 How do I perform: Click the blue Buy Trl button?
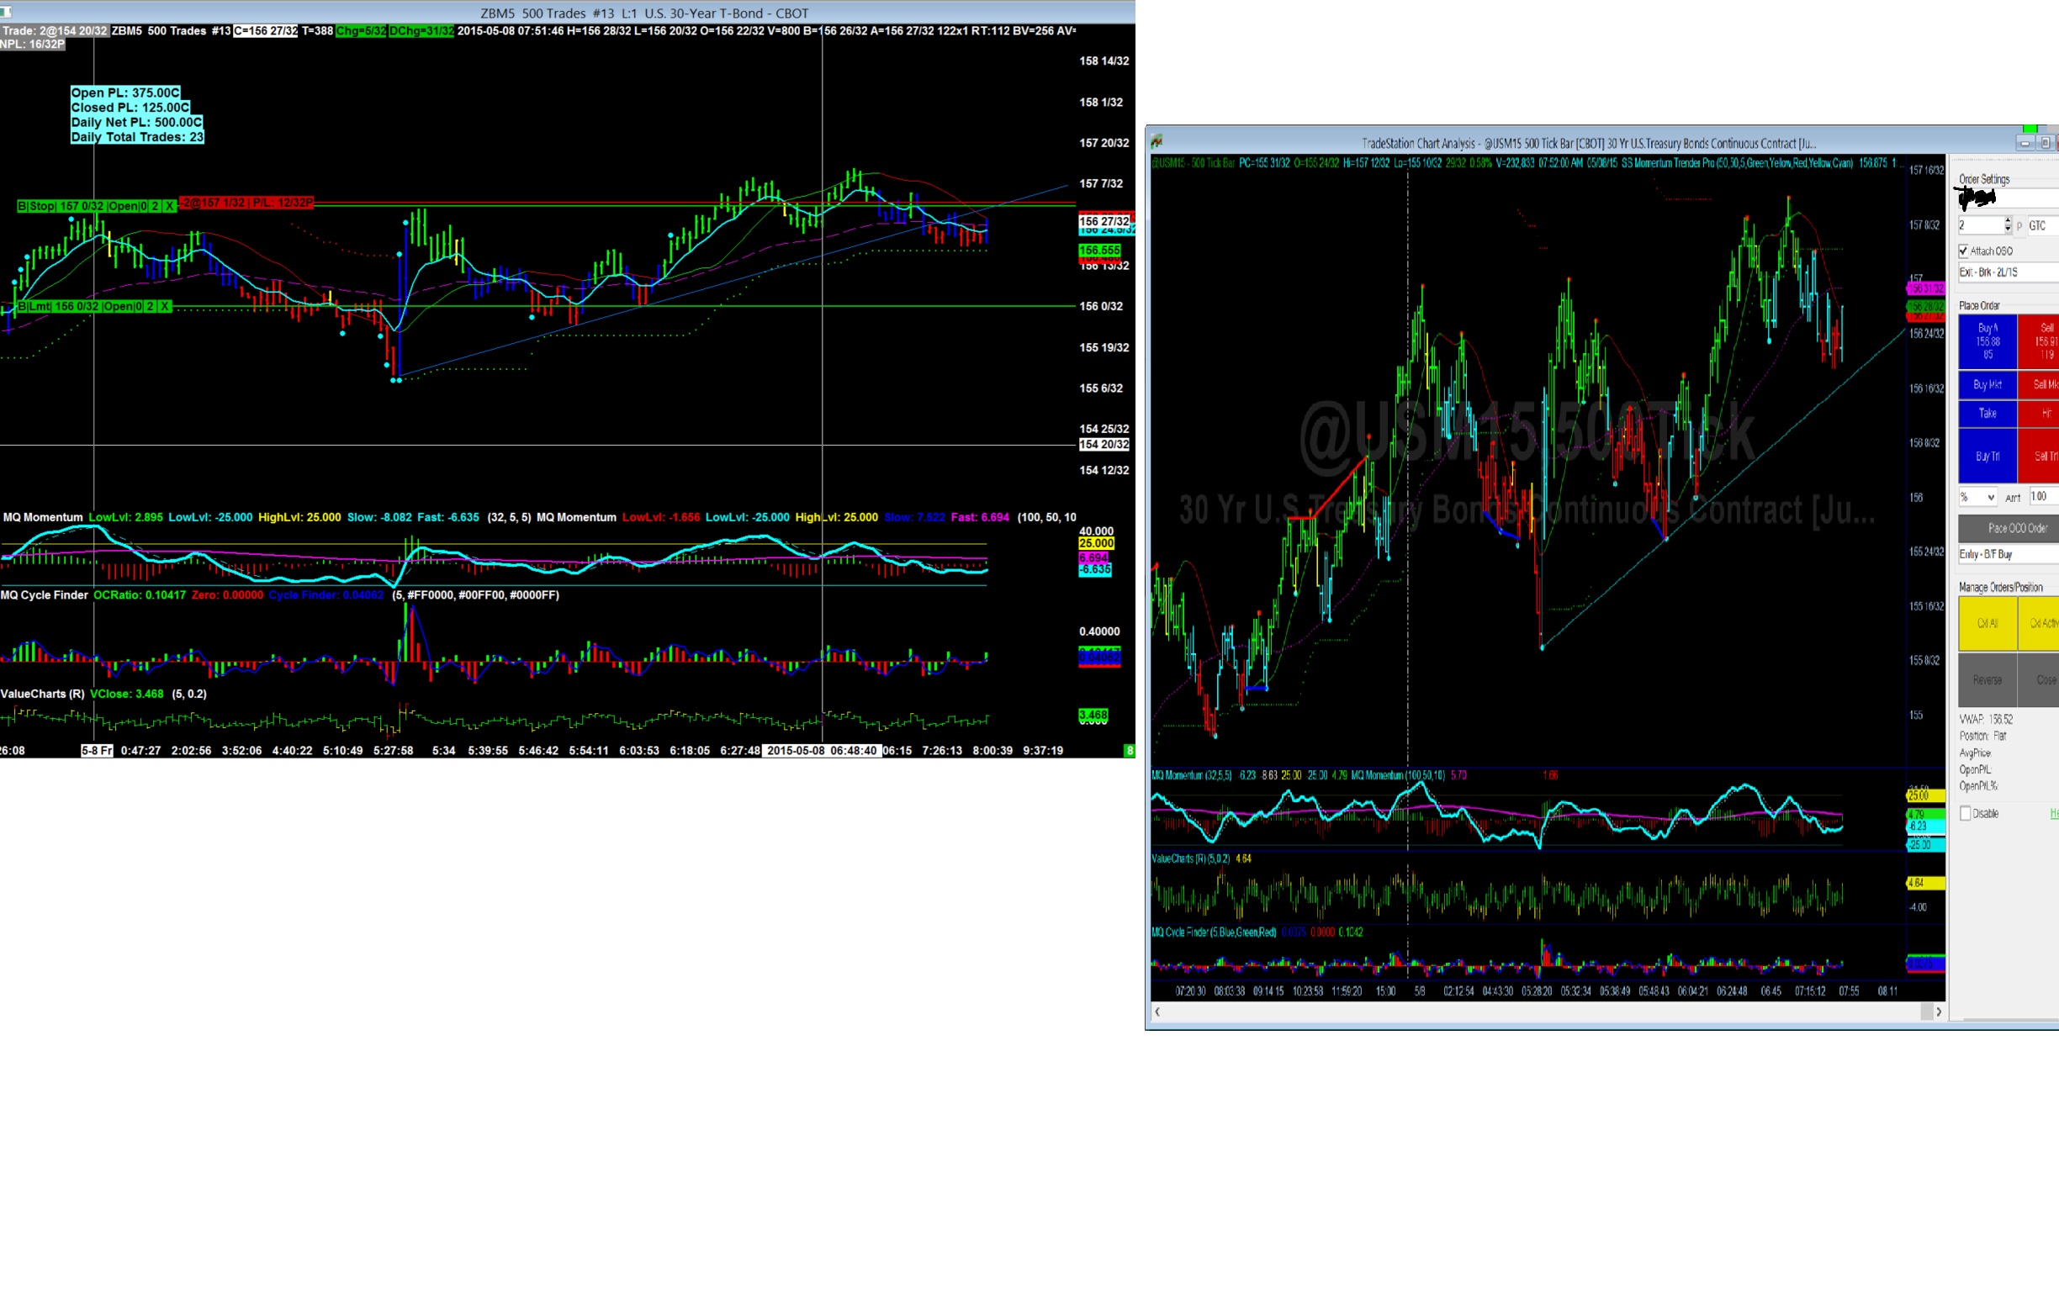(x=1988, y=457)
